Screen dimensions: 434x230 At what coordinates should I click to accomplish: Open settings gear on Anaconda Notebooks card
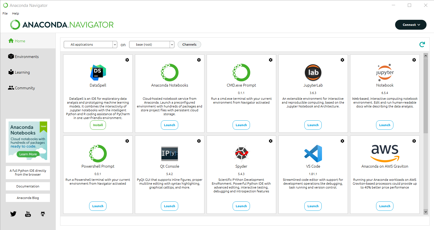click(x=199, y=60)
